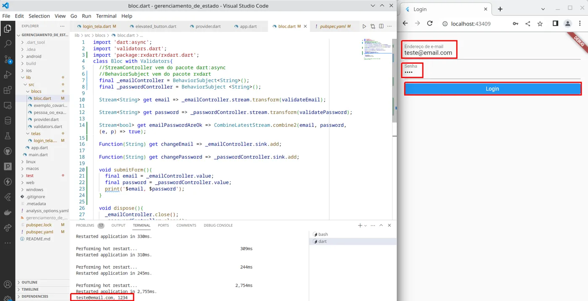
Task: Open the Accounts icon in activity bar
Action: [x=8, y=285]
